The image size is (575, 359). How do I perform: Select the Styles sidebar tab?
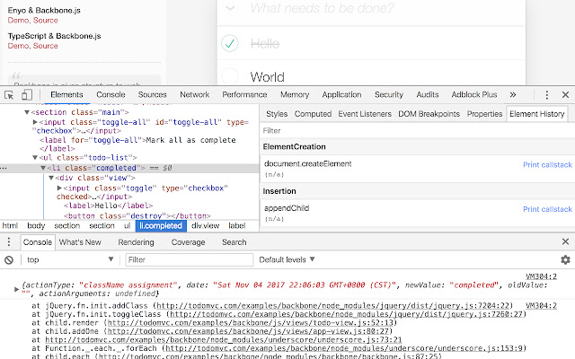(277, 114)
